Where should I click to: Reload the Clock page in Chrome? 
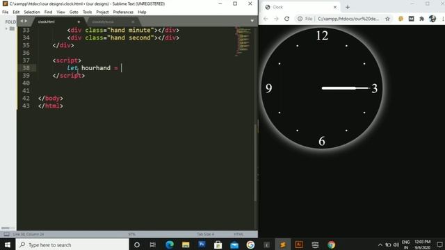coord(286,19)
